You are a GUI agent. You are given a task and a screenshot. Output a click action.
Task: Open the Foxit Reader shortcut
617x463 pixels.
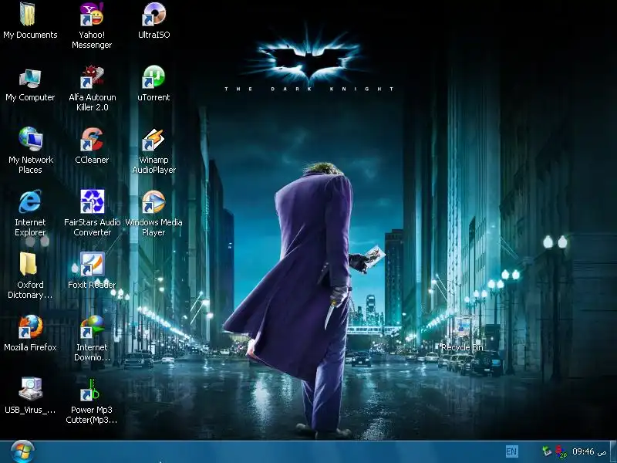(x=92, y=264)
